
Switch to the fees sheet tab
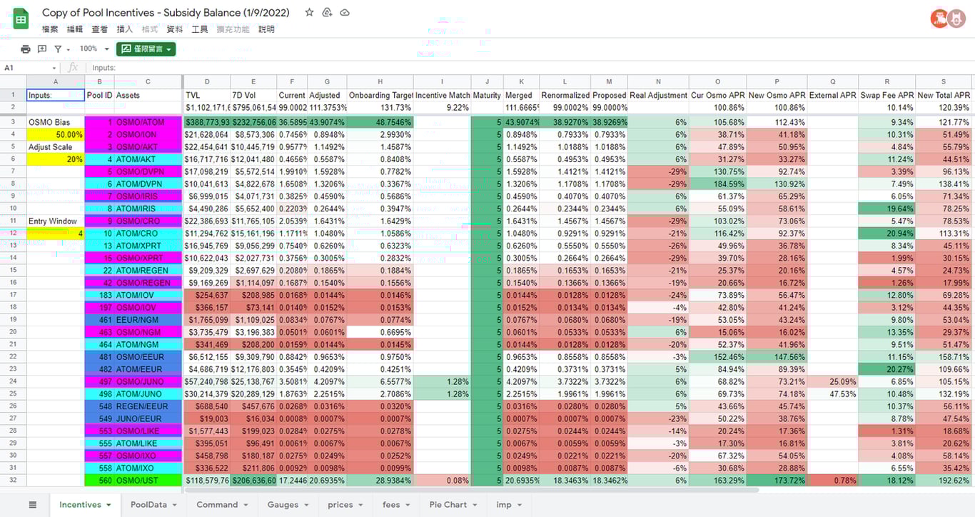click(x=391, y=504)
